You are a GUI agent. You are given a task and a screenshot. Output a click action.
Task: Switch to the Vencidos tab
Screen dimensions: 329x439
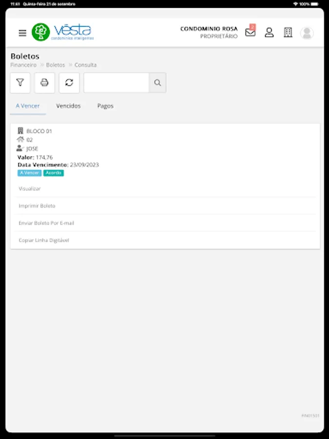[68, 106]
